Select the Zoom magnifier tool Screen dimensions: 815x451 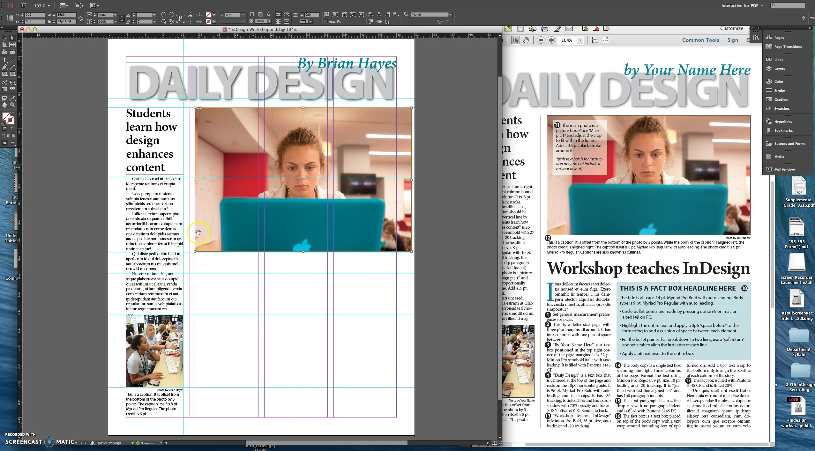pyautogui.click(x=13, y=105)
